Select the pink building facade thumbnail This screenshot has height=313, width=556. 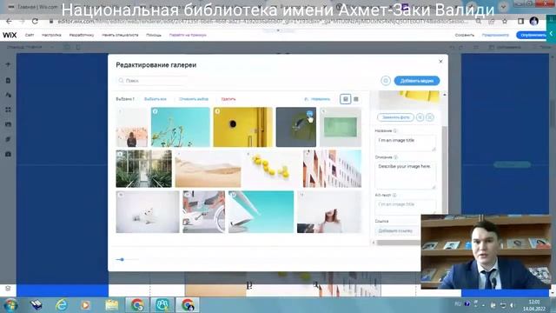point(332,169)
